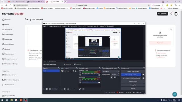Pop out the Scene Transitions dock
The image size is (182, 102).
(119, 68)
